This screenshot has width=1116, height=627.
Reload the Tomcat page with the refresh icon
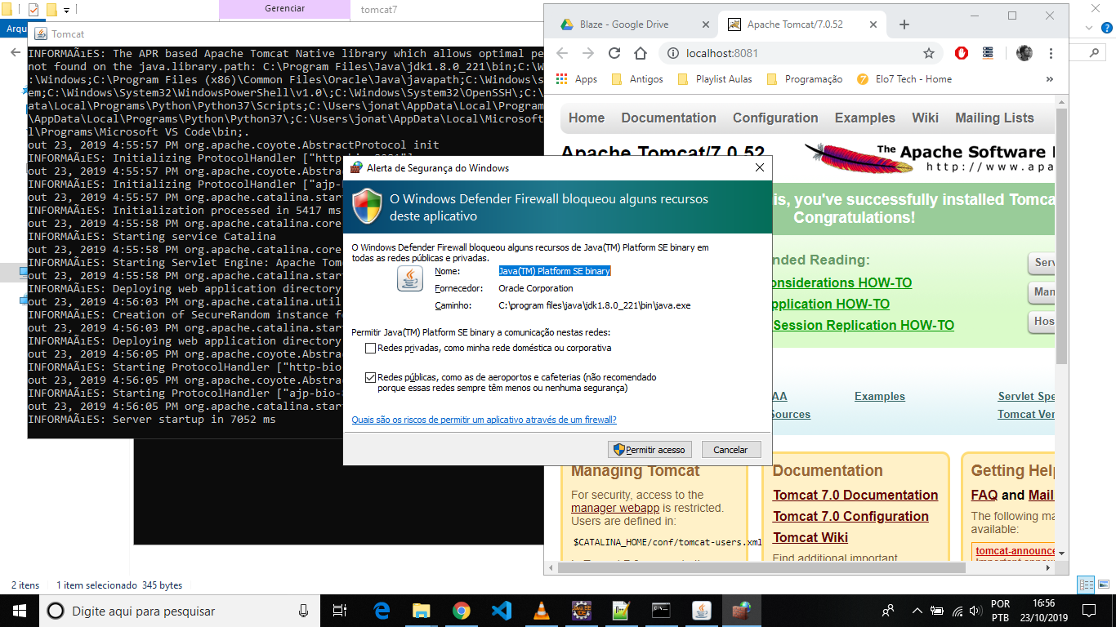pyautogui.click(x=614, y=52)
